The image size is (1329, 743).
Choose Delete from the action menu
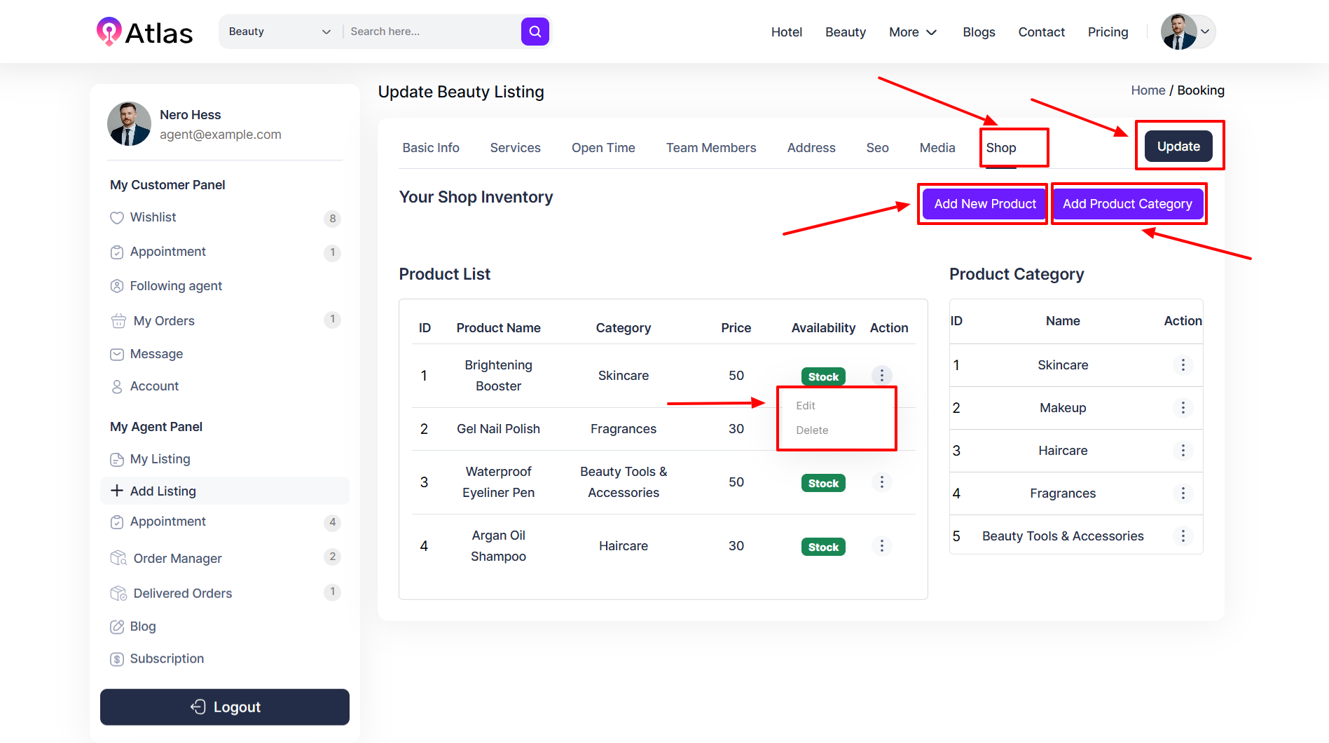click(x=812, y=430)
